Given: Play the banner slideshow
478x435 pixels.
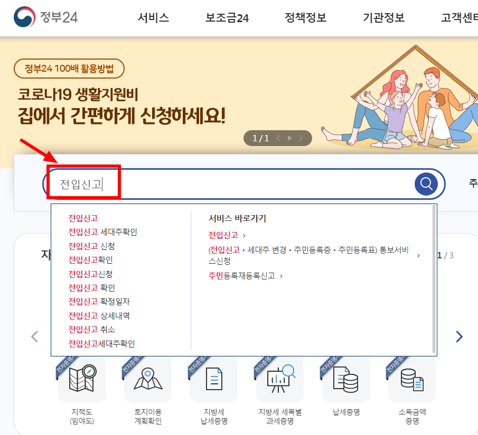Looking at the screenshot, I should (x=289, y=138).
